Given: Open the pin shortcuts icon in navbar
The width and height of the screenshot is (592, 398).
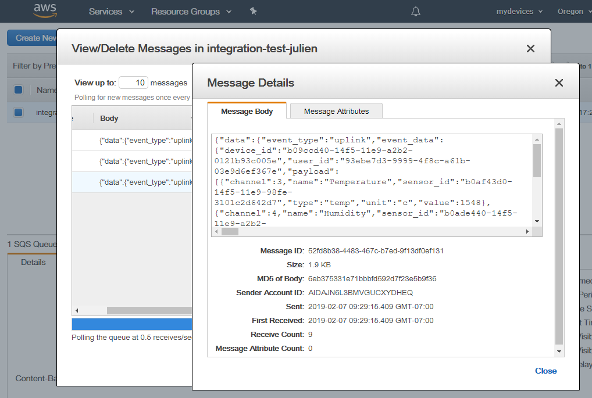Looking at the screenshot, I should coord(253,11).
